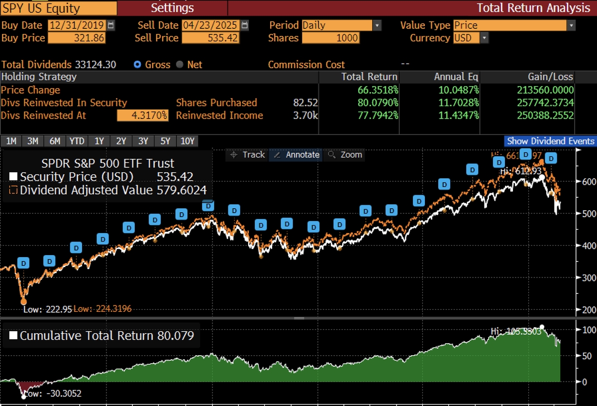The height and width of the screenshot is (406, 597).
Task: Click the Sell Price field 535.42
Action: [x=211, y=38]
